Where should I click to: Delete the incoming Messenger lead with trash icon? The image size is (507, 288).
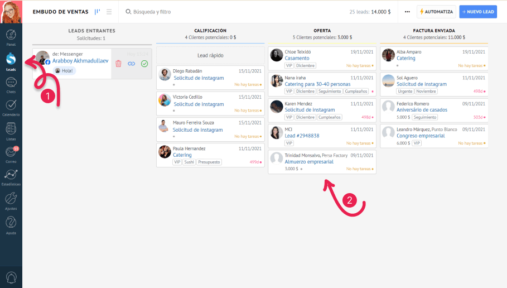tap(118, 64)
